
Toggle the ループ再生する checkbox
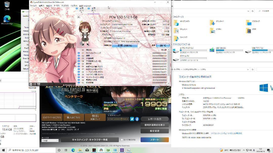(x=122, y=140)
